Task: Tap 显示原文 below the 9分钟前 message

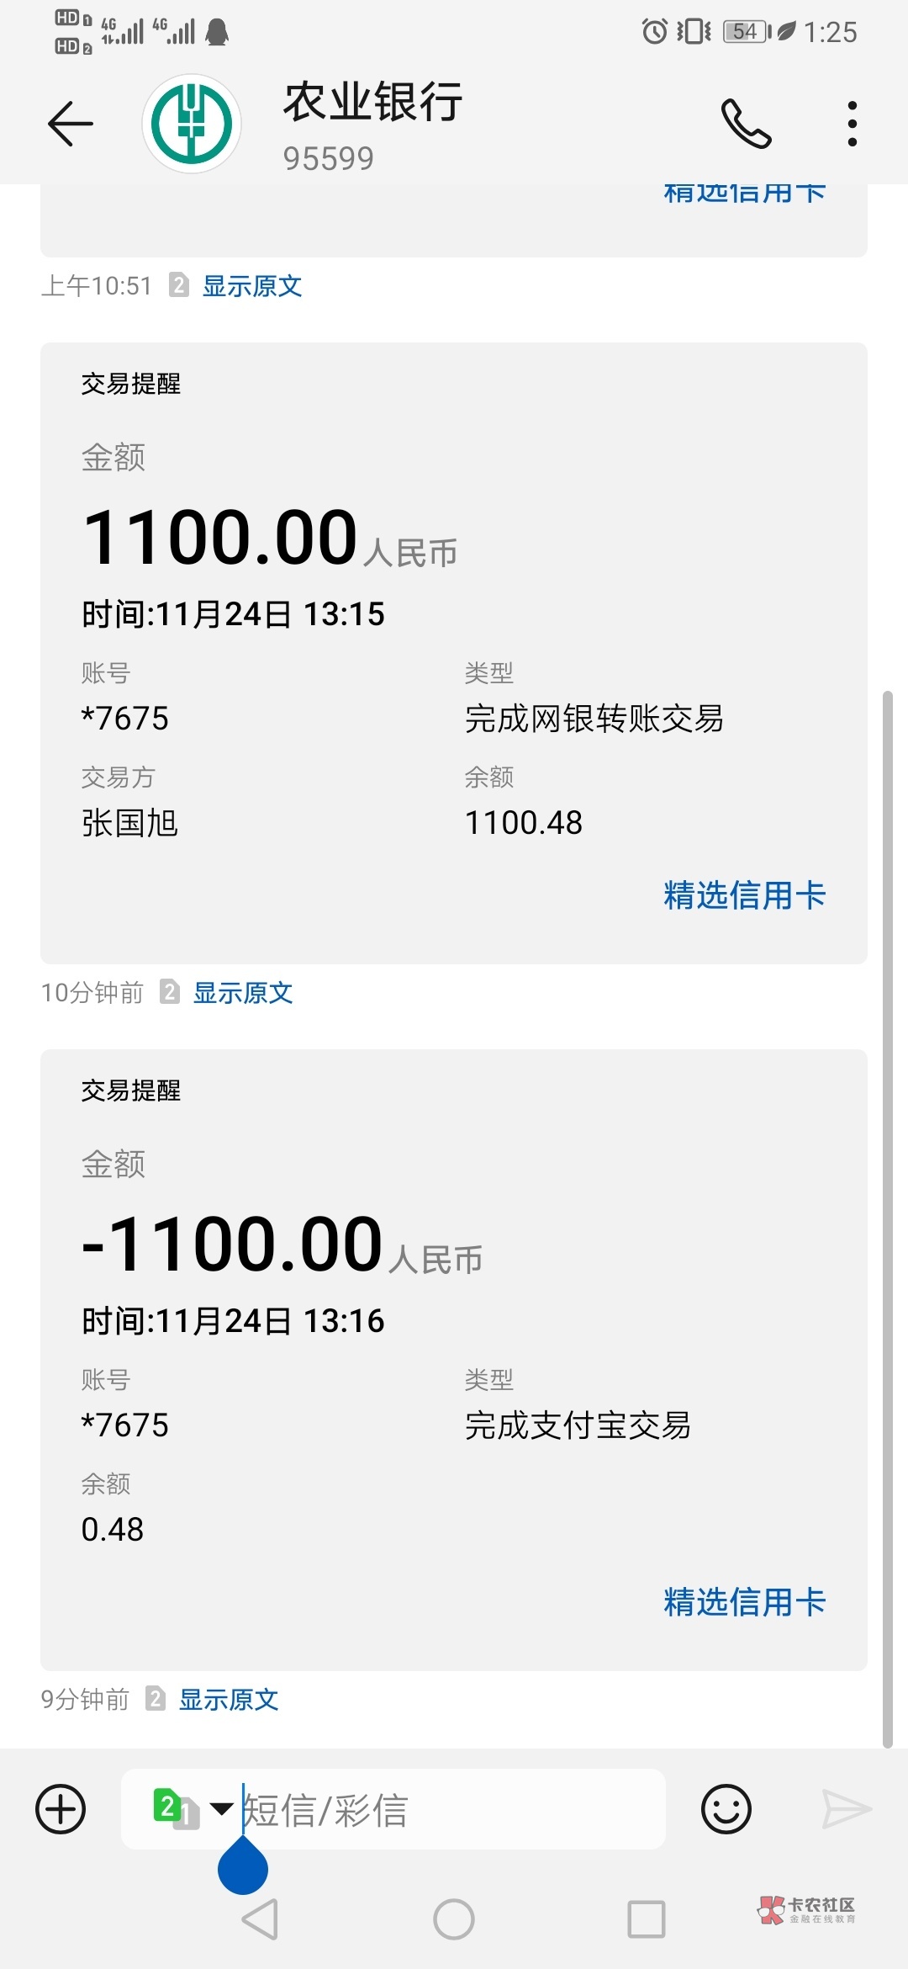Action: (229, 1700)
